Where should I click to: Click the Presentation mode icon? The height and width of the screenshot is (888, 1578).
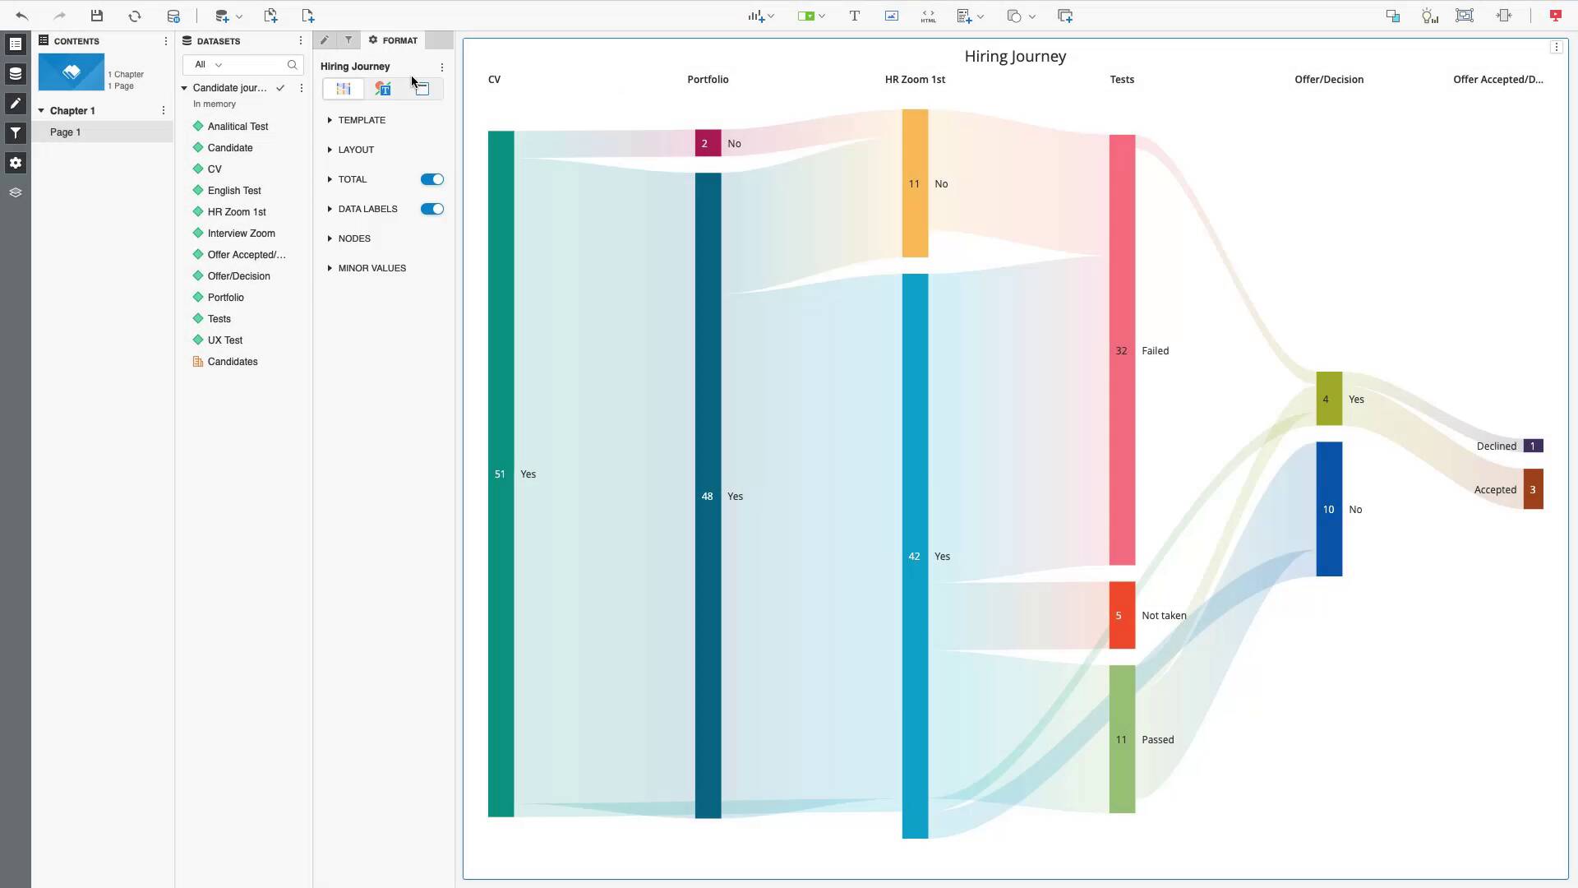[x=1555, y=16]
